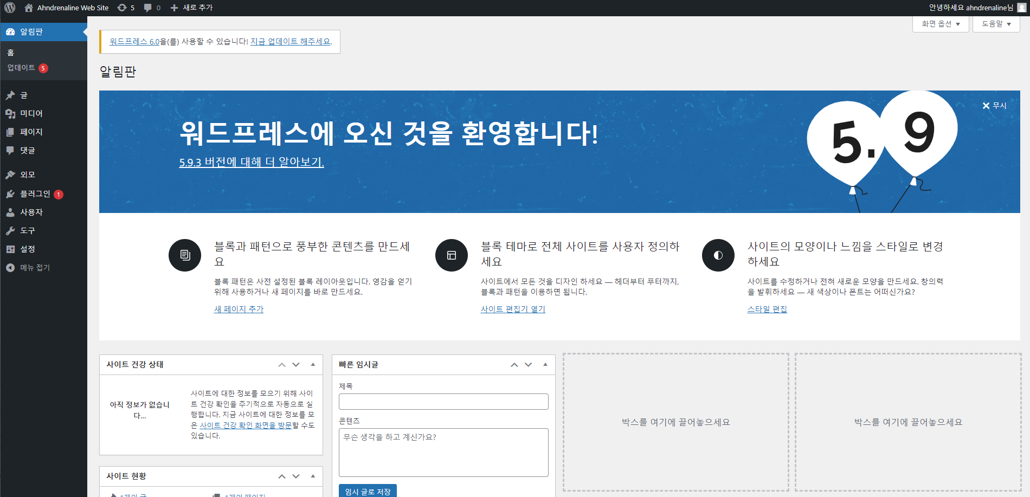Click the 플러그인 plug icon in sidebar
The height and width of the screenshot is (497, 1030).
pyautogui.click(x=10, y=194)
